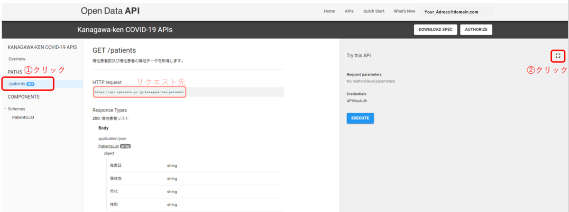The width and height of the screenshot is (569, 212).
Task: Click the object type label
Action: (109, 153)
